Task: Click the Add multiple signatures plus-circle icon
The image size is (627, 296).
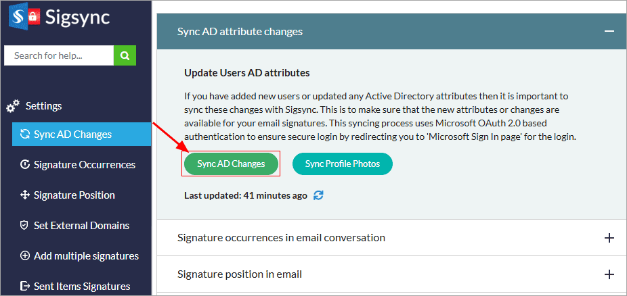Action: point(25,256)
